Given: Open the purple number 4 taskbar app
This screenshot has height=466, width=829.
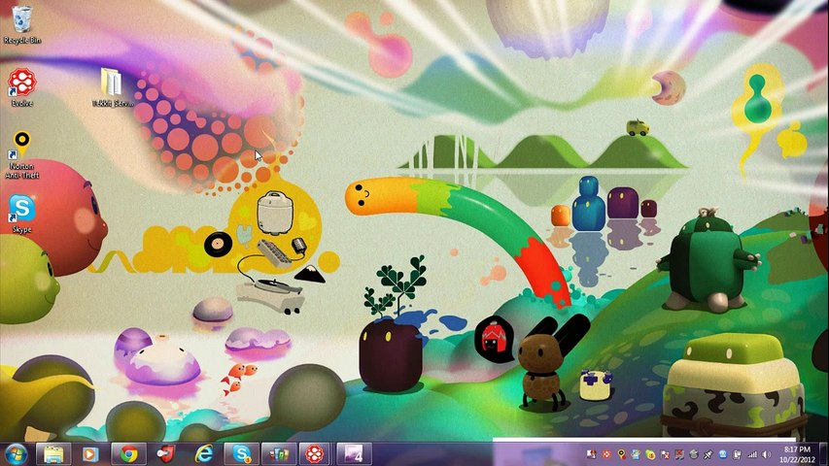Looking at the screenshot, I should [353, 453].
